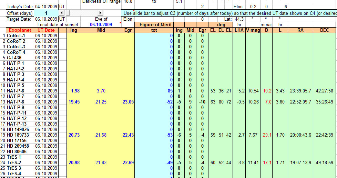Select HD 189733 RA value 20:00:43.6
This screenshot has width=337, height=178.
(x=300, y=135)
